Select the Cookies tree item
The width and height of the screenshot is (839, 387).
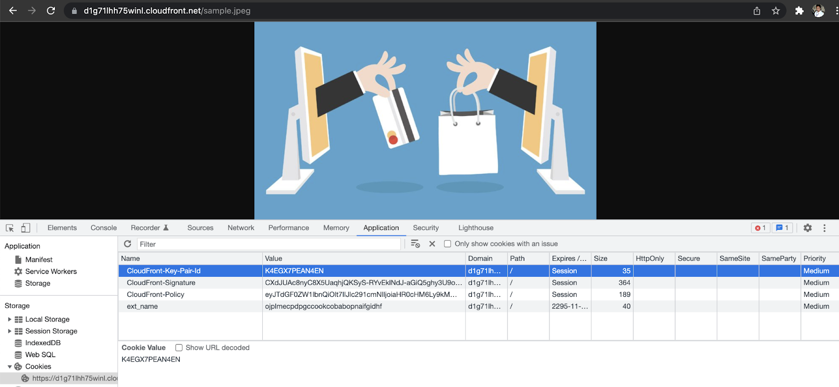click(38, 367)
